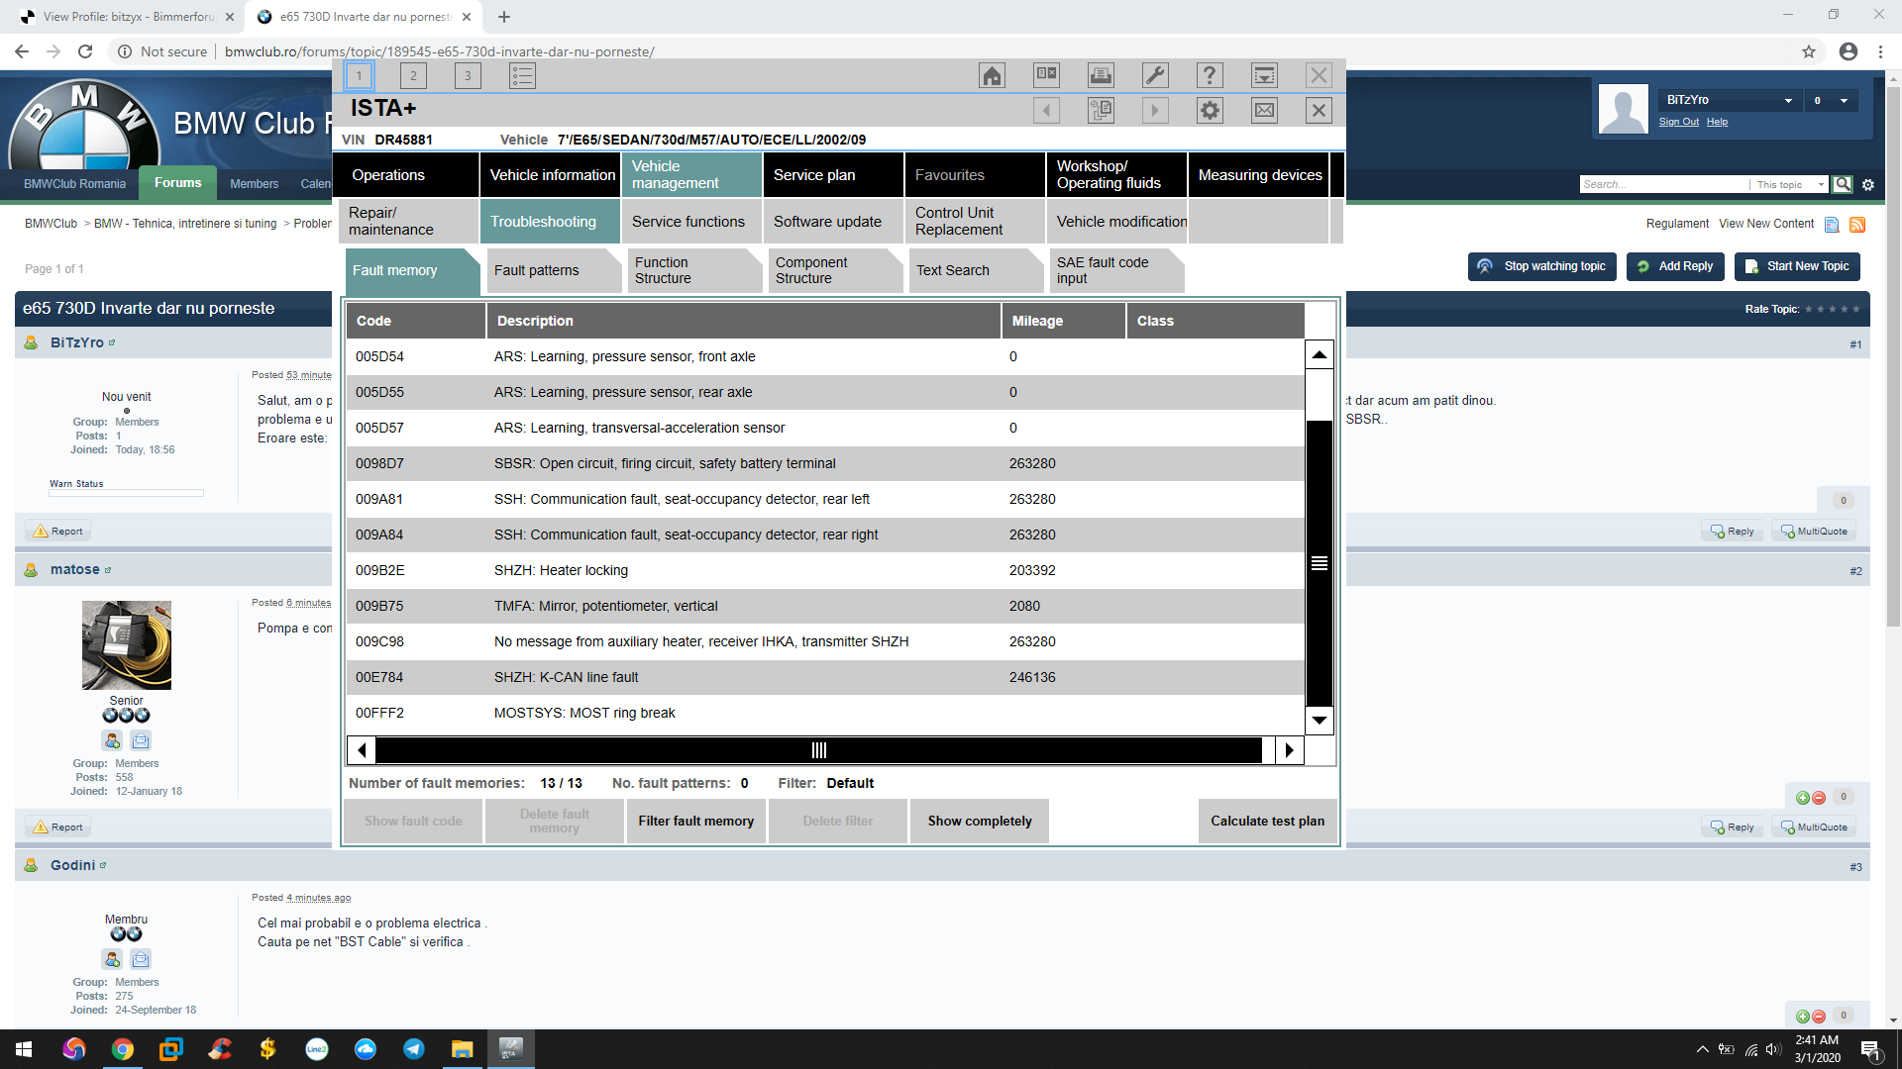Open Chrome from the taskbar
The image size is (1902, 1069).
pos(123,1049)
